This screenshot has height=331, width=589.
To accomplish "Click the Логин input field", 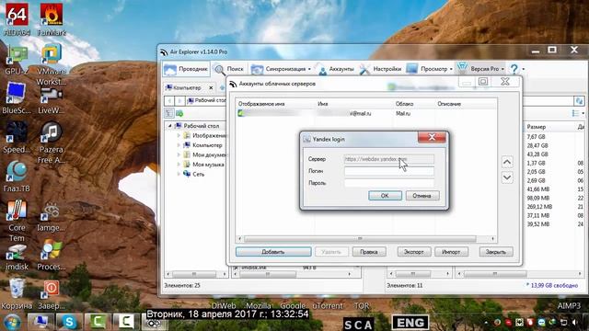I will (389, 171).
